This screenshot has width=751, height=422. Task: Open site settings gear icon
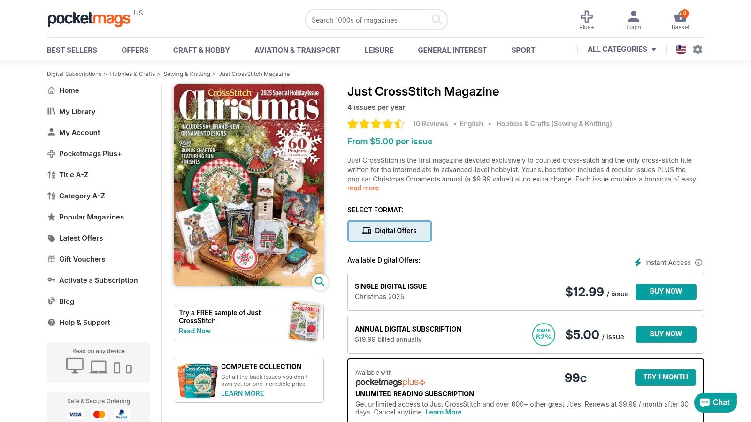click(697, 49)
